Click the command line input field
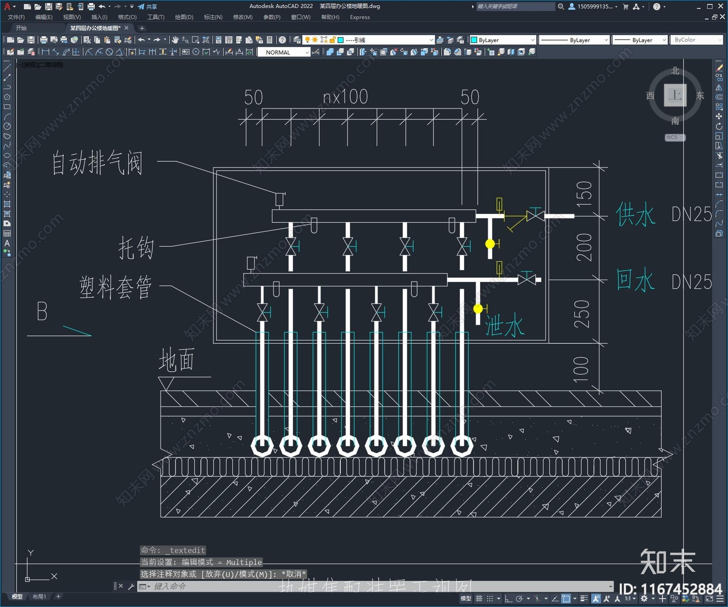Image resolution: width=728 pixels, height=607 pixels. click(364, 587)
